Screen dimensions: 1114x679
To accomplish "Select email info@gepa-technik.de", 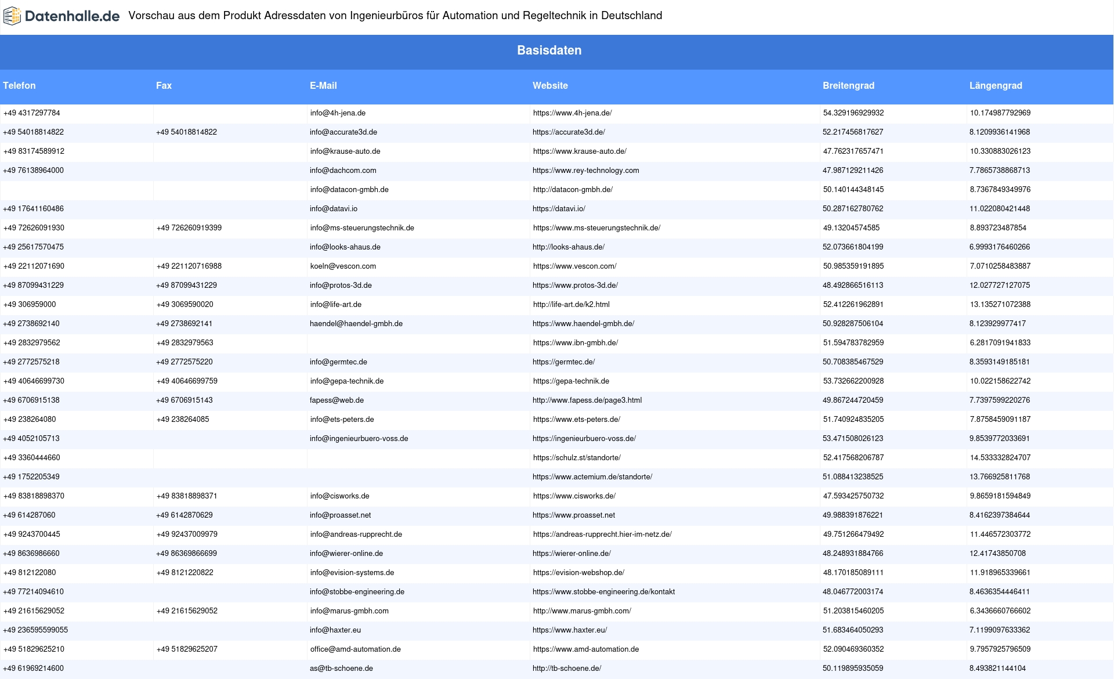I will 347,381.
